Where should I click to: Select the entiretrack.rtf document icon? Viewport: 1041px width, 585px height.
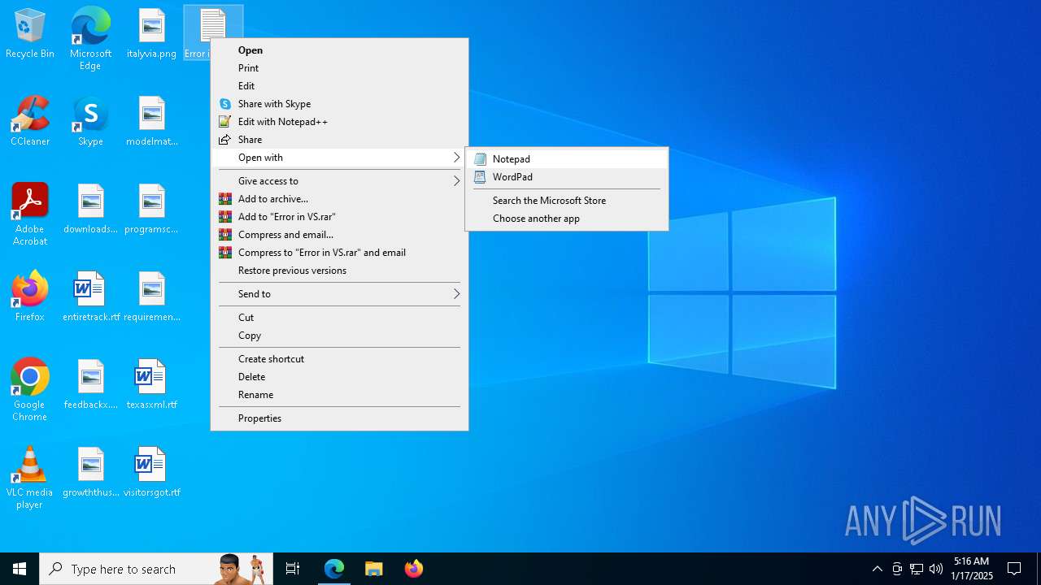(90, 297)
